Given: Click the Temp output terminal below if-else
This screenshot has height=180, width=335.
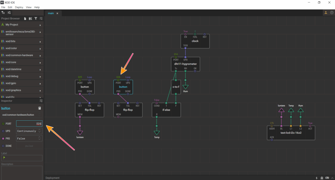Looking at the screenshot, I should 157,133.
